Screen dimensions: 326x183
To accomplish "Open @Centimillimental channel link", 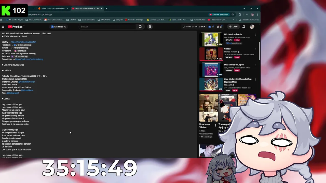I will click(x=26, y=82).
